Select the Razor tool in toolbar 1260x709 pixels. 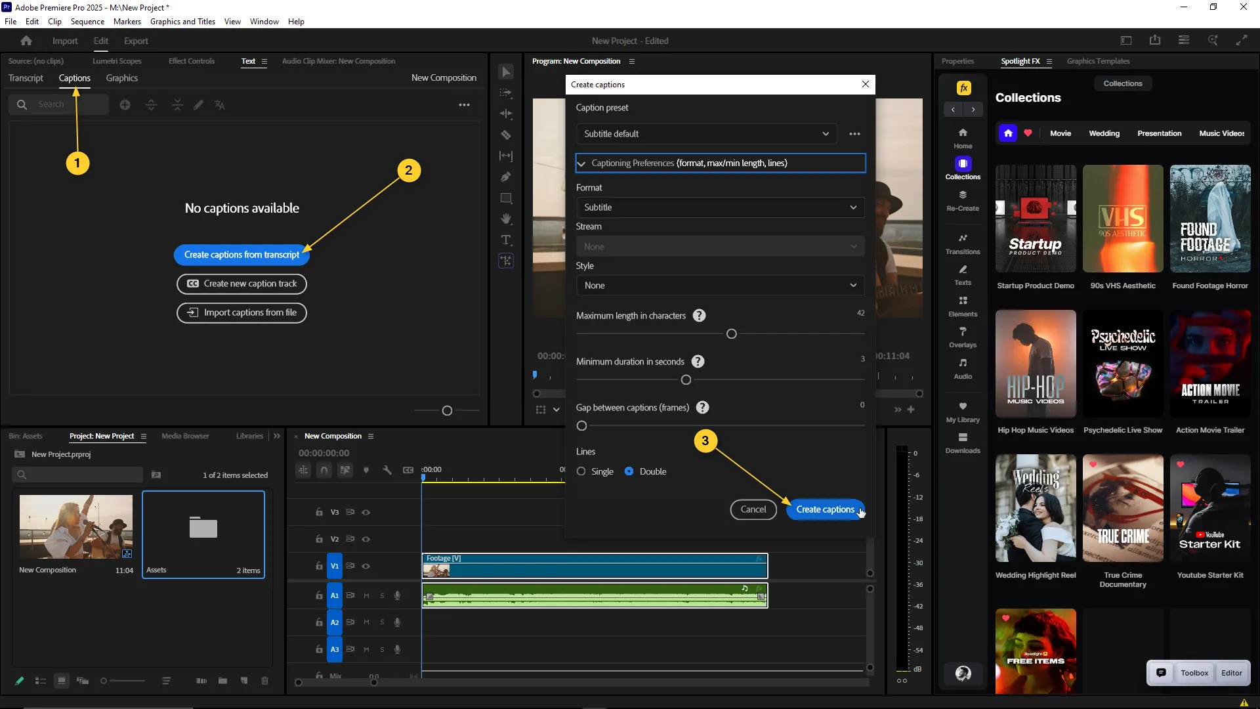pyautogui.click(x=506, y=135)
